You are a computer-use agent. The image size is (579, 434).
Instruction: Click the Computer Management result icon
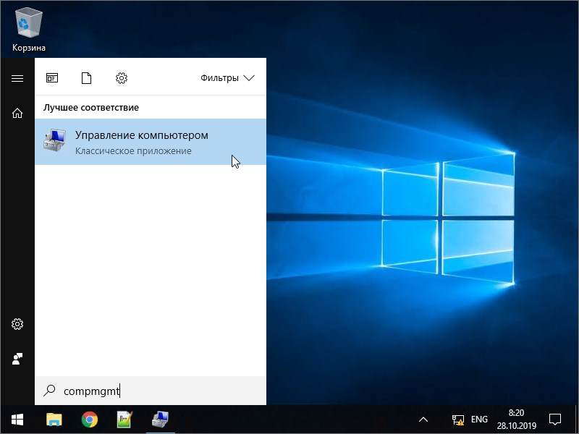pyautogui.click(x=54, y=140)
